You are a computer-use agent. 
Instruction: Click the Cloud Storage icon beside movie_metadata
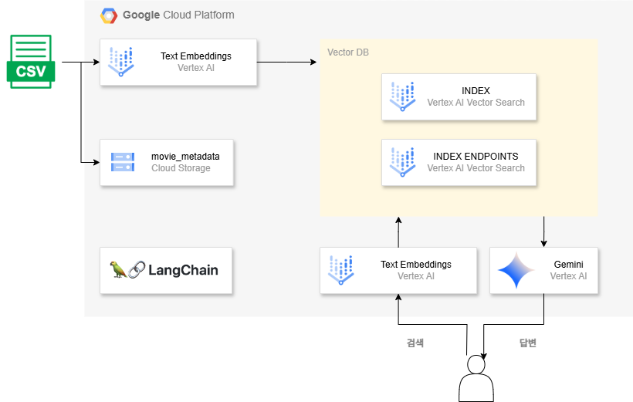tap(123, 162)
